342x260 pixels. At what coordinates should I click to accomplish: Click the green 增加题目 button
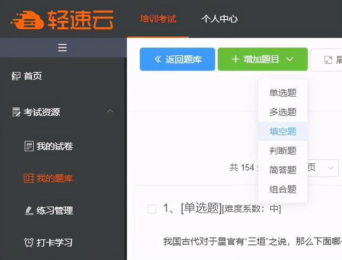point(262,59)
